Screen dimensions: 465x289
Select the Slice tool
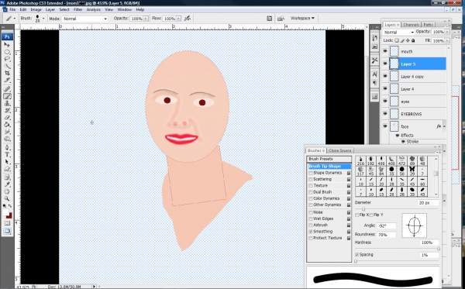pos(7,80)
